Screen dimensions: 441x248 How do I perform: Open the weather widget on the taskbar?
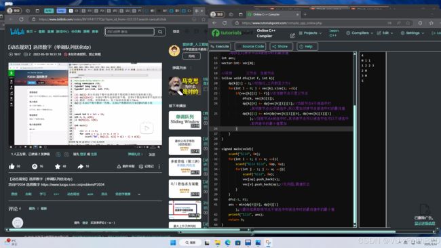point(11,243)
